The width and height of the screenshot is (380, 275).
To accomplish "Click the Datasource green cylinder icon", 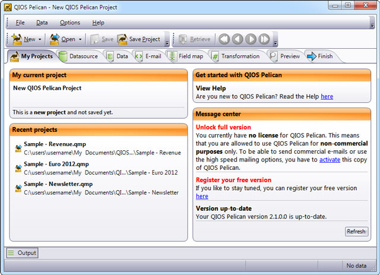I will click(63, 56).
